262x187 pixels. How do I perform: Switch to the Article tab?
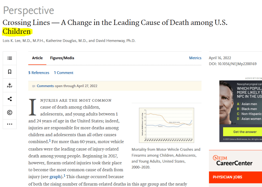(37, 58)
